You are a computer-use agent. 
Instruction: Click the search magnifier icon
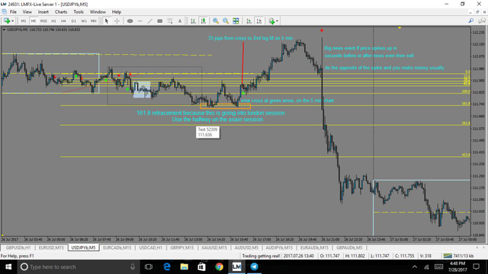point(471,21)
